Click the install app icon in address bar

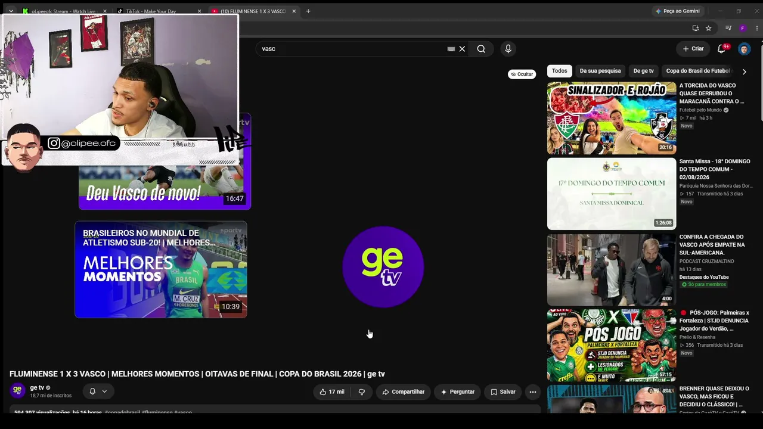[x=696, y=28]
